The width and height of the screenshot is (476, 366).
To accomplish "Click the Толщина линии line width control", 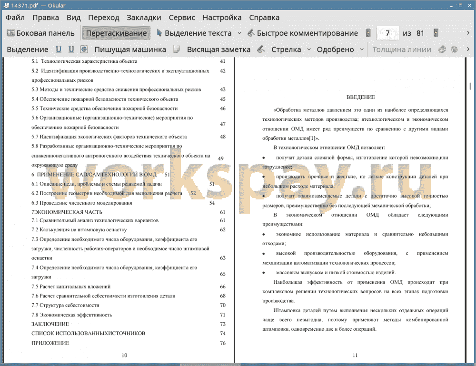I will [402, 49].
